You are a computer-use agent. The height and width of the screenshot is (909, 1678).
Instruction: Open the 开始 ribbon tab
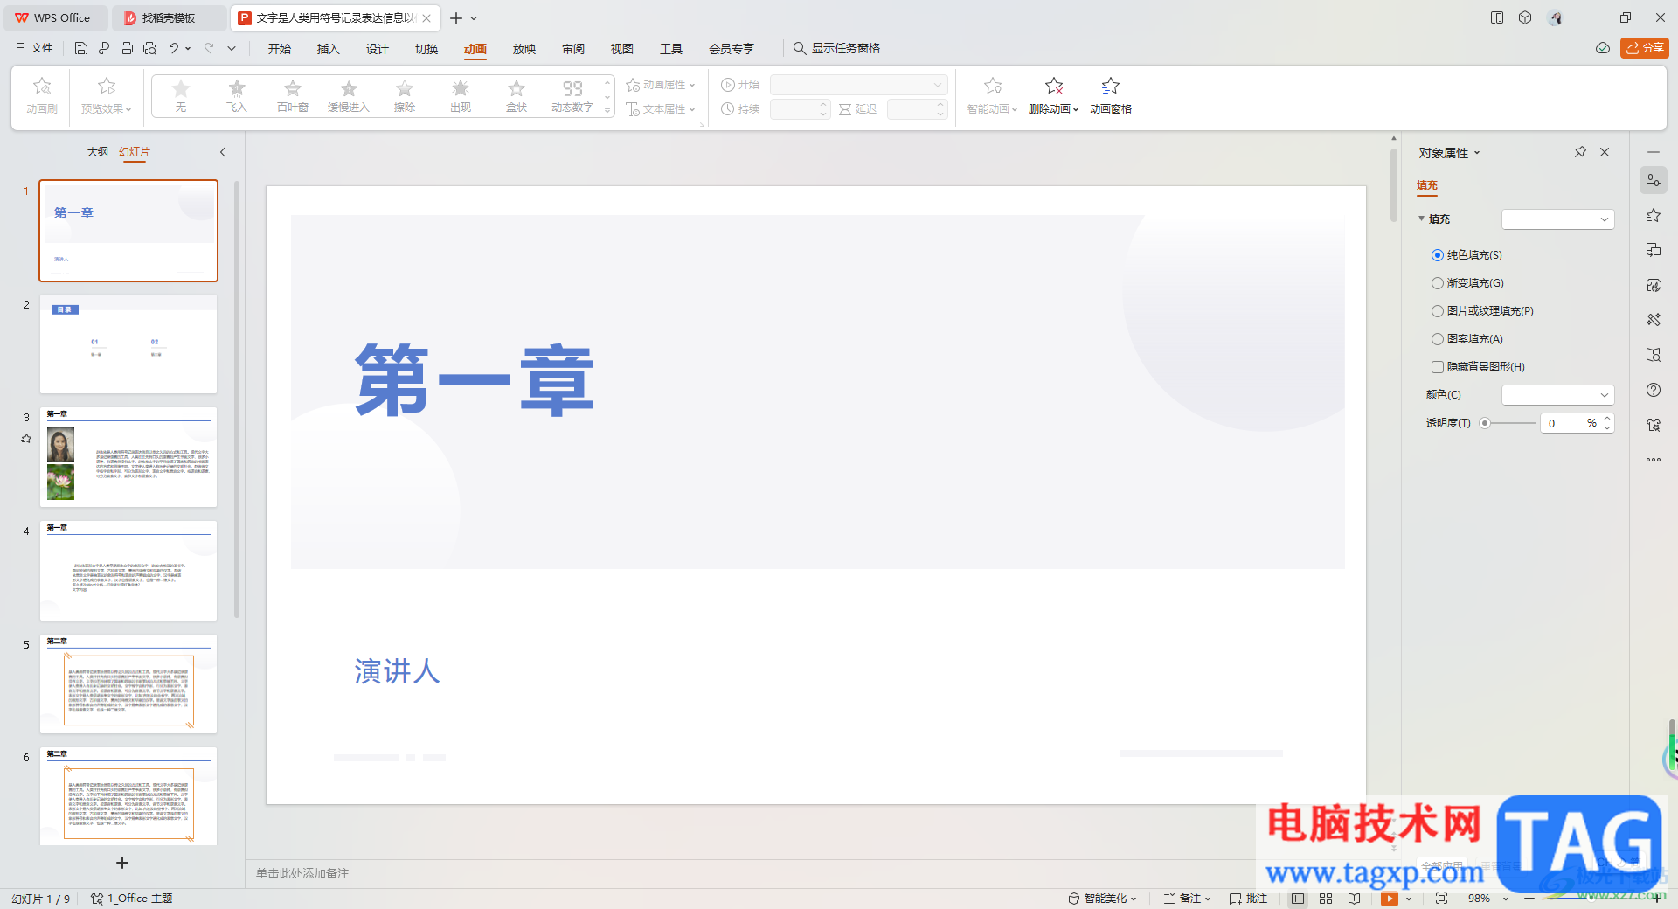(x=280, y=49)
